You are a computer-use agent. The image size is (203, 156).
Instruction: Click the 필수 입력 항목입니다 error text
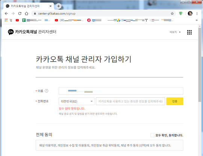click(x=72, y=109)
